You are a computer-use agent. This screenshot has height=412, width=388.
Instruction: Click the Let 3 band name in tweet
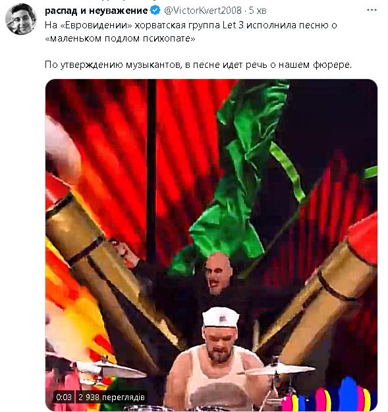(x=233, y=25)
